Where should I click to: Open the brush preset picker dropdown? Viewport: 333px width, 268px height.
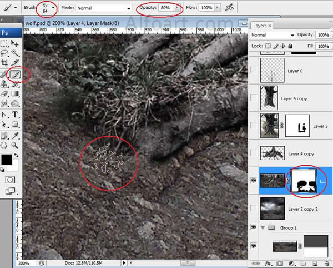tap(53, 8)
